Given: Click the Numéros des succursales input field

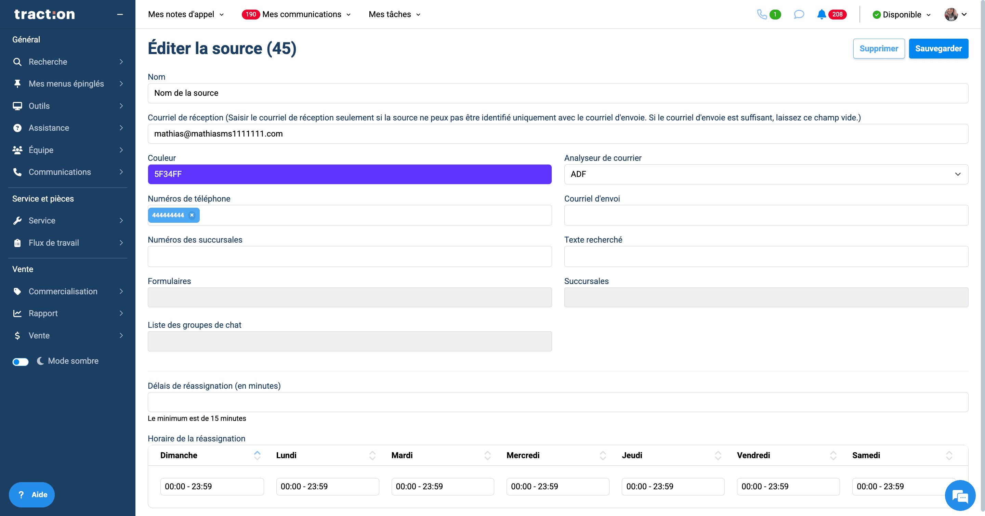Looking at the screenshot, I should tap(350, 256).
